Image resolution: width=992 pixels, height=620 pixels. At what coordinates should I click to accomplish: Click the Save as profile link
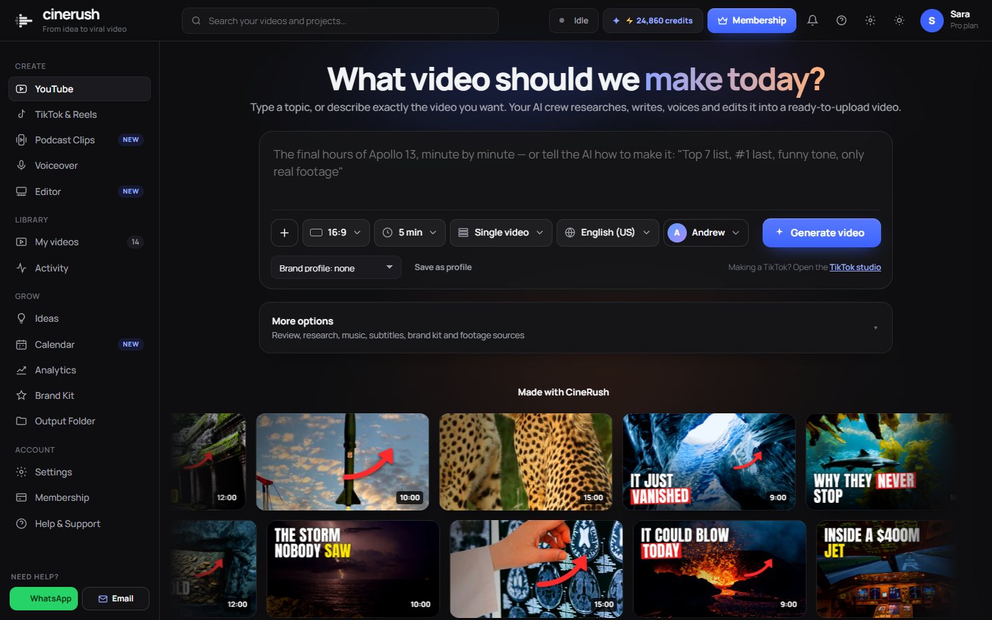point(443,267)
